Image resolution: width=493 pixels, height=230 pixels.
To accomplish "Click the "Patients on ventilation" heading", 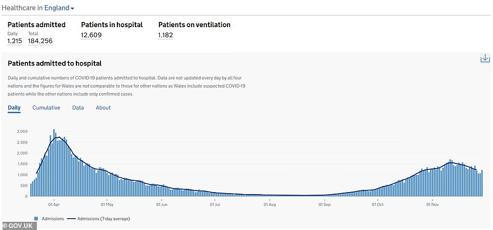I will point(194,25).
